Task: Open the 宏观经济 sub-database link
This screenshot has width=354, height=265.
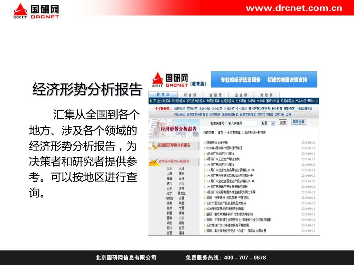Action: tap(192, 109)
